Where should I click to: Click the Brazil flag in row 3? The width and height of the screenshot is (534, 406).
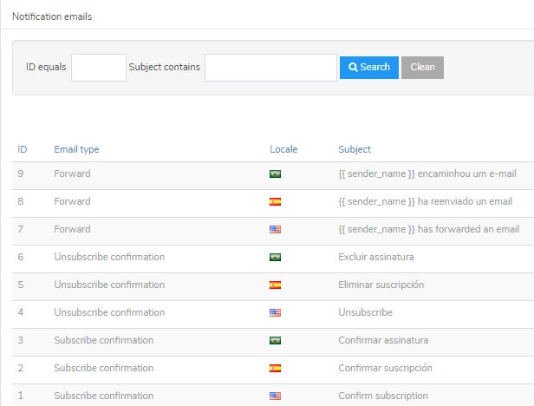275,341
